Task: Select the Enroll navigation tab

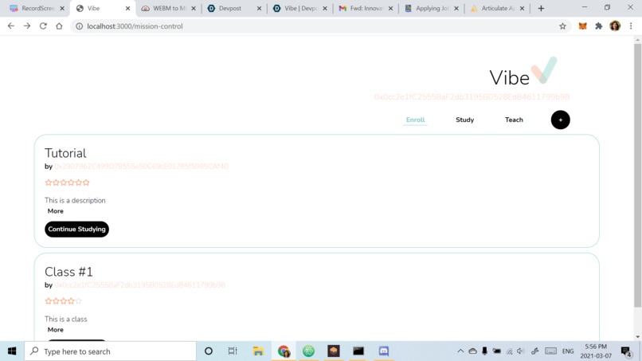Action: (x=415, y=120)
